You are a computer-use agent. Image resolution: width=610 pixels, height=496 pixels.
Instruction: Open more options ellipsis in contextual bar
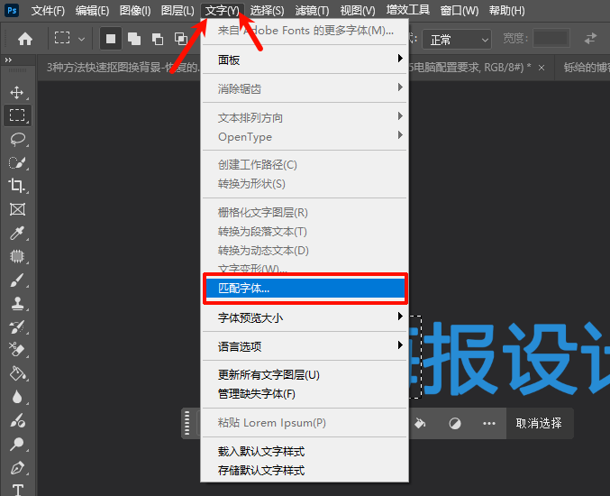pyautogui.click(x=489, y=424)
